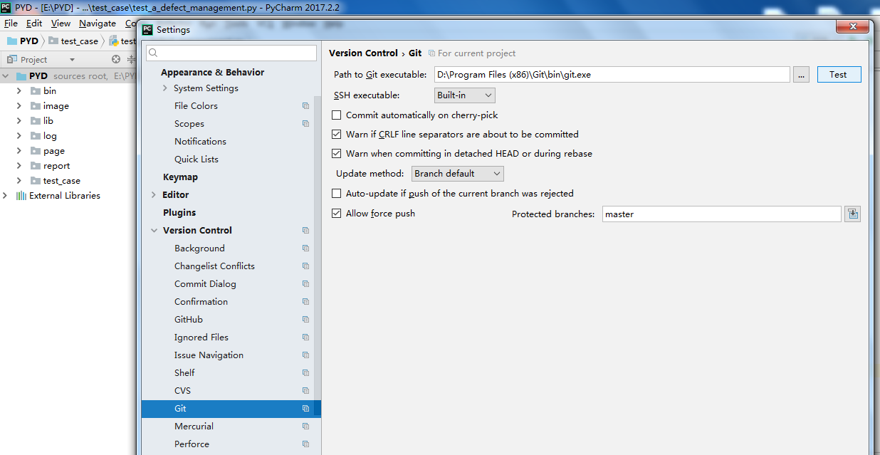Click the per-project icon beside Commit Dialog
The image size is (880, 455).
pos(305,283)
